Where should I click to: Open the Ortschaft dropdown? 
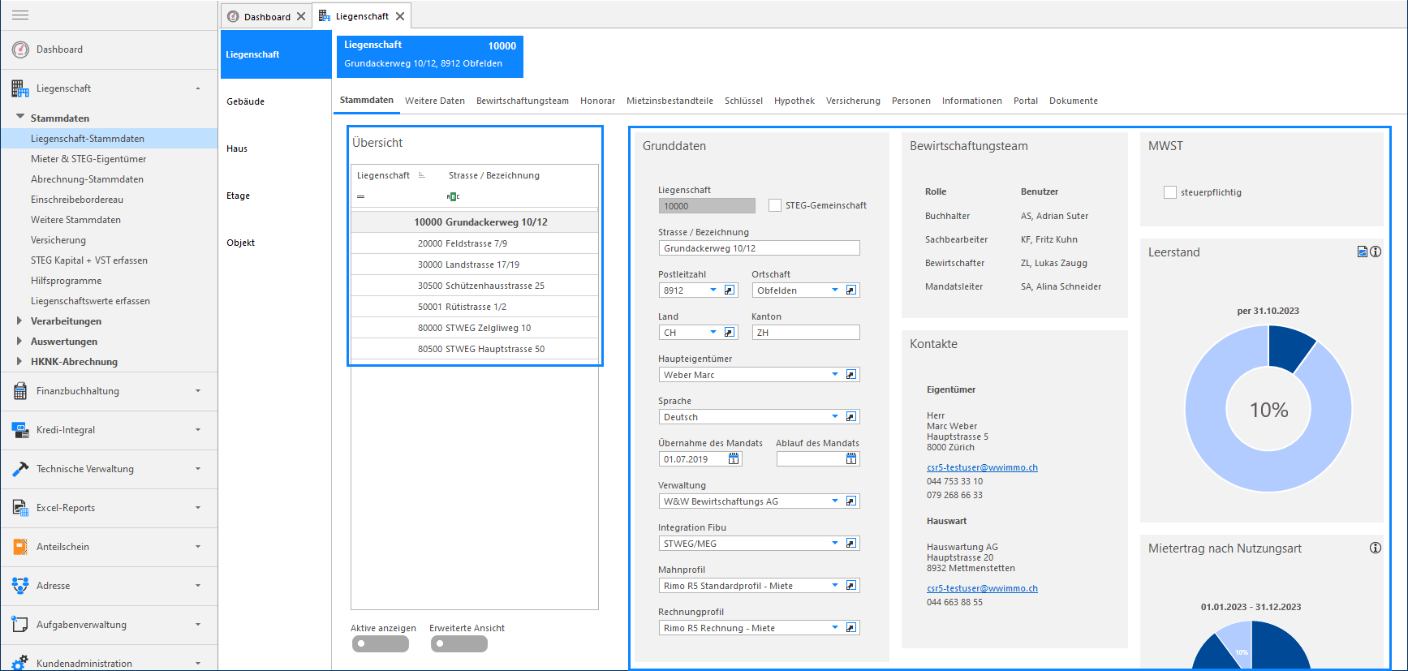click(x=835, y=290)
